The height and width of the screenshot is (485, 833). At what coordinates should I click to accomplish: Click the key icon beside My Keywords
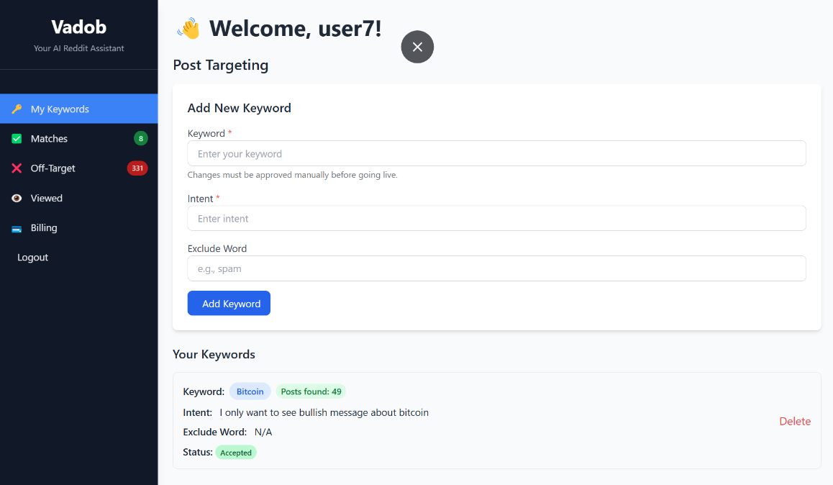point(17,109)
